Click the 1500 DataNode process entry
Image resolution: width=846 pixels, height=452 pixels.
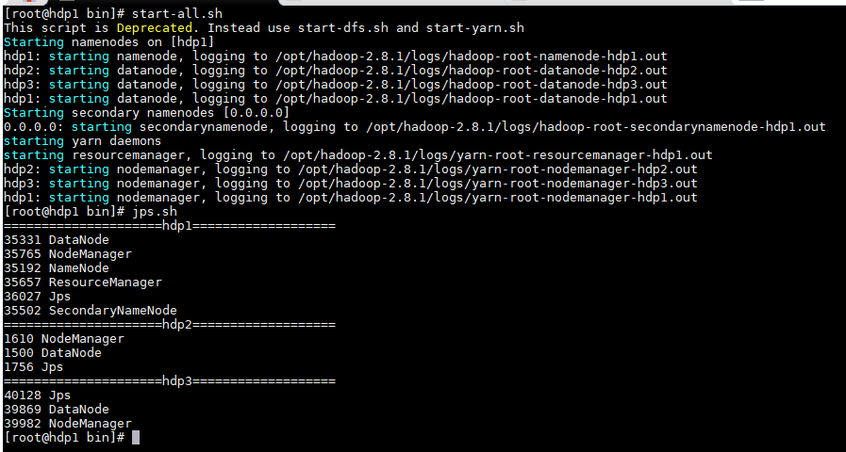53,353
